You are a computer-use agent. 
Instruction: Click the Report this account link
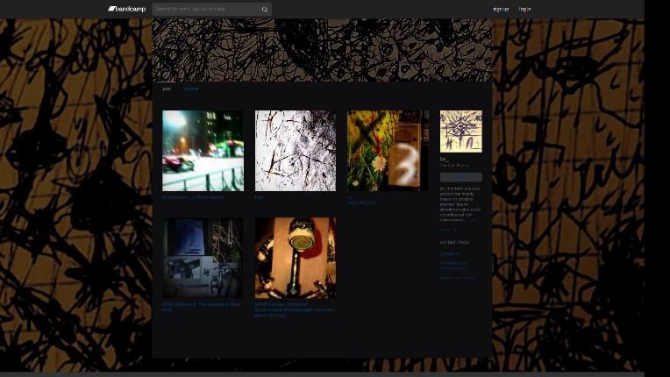pos(457,278)
